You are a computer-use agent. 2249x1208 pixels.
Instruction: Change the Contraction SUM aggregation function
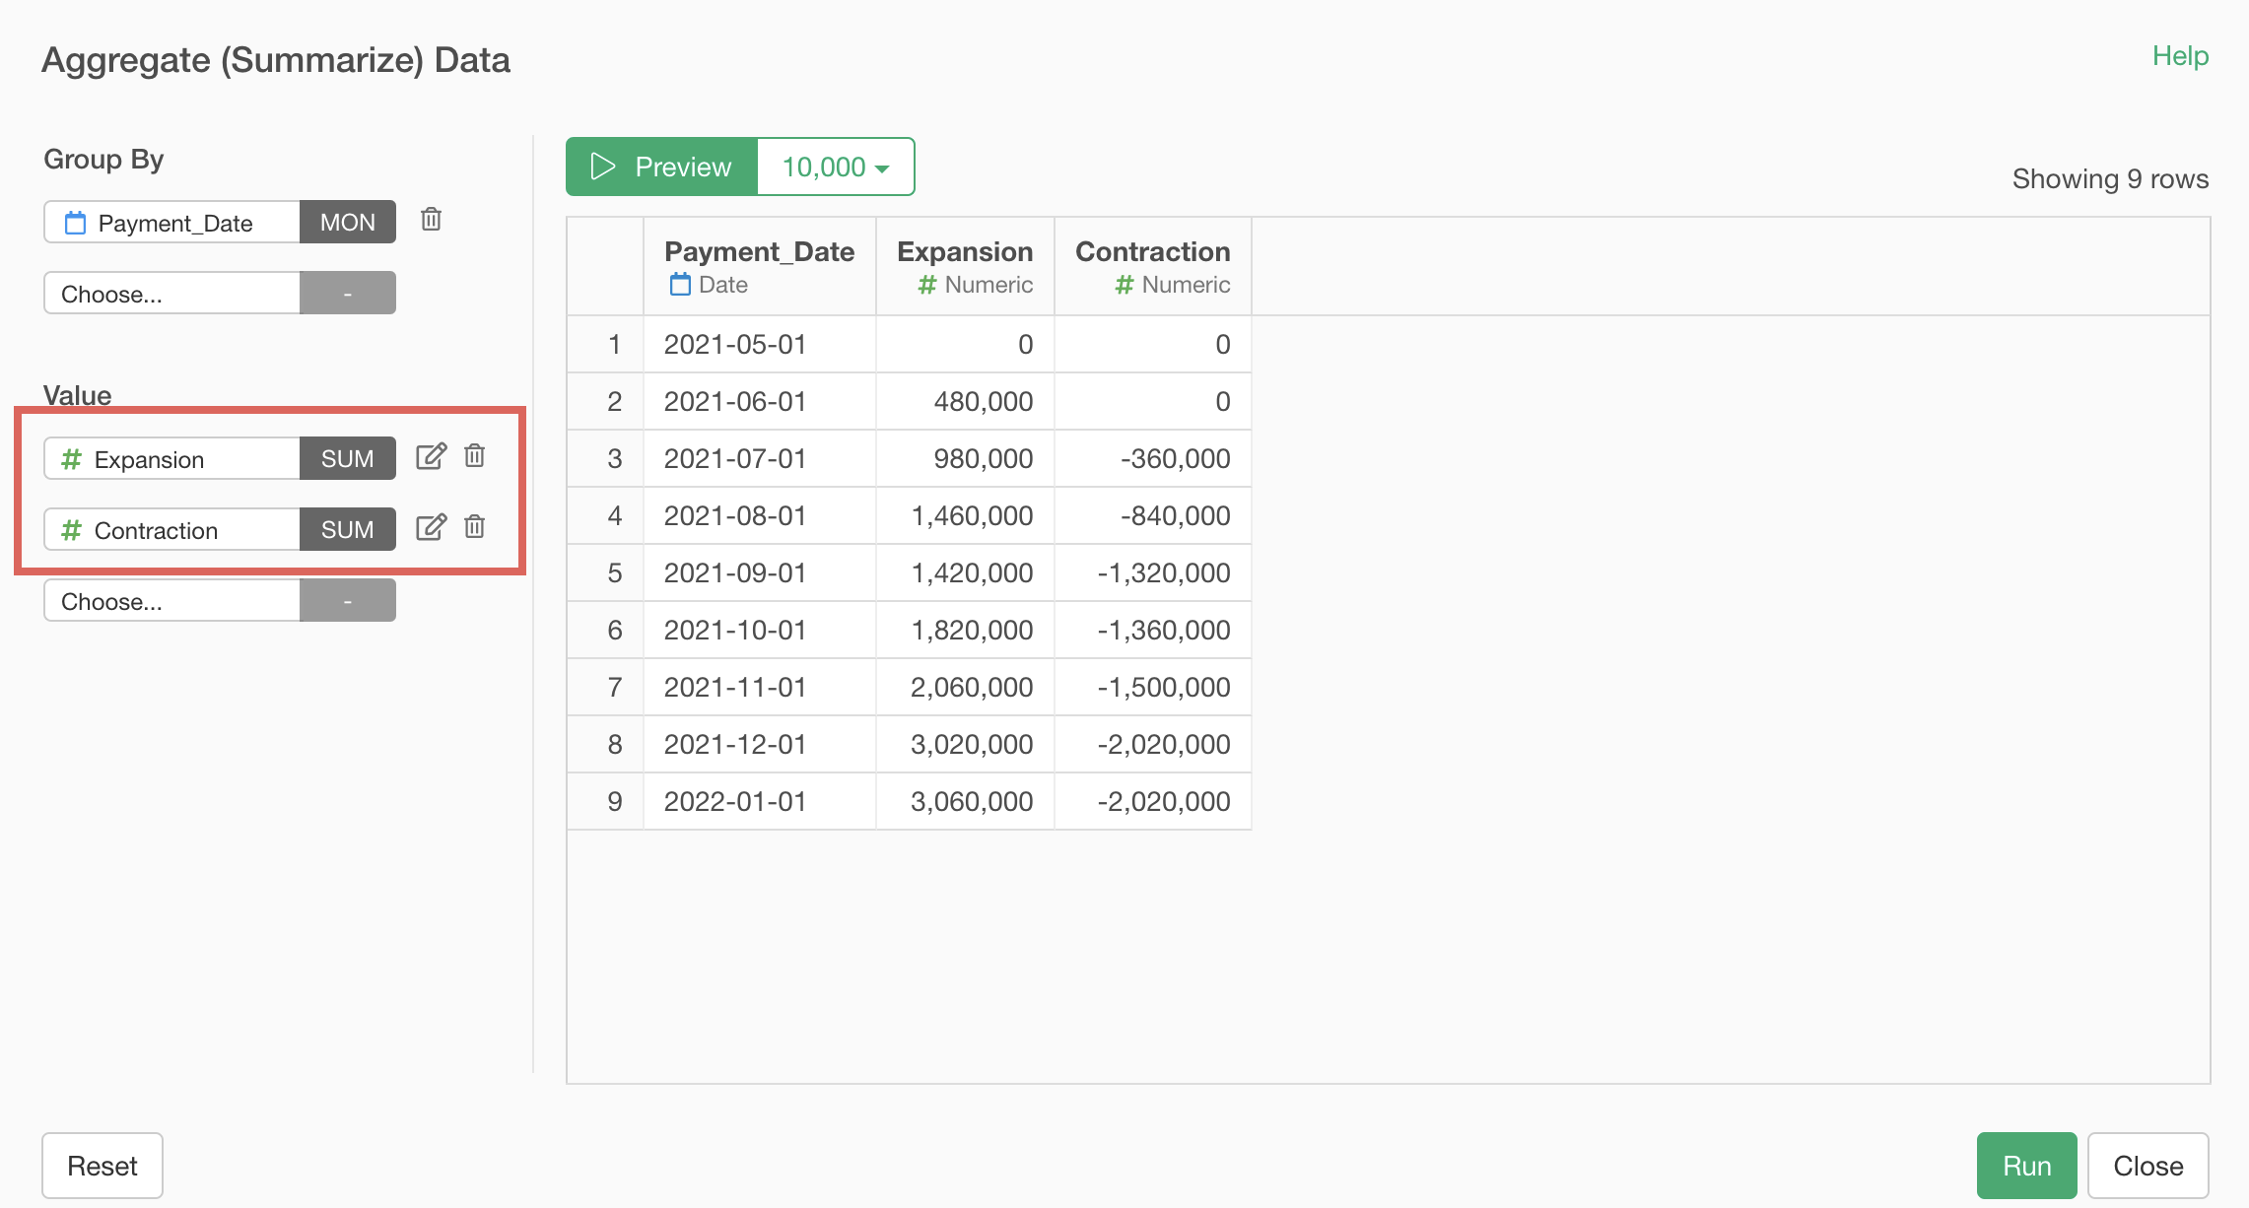(x=347, y=530)
